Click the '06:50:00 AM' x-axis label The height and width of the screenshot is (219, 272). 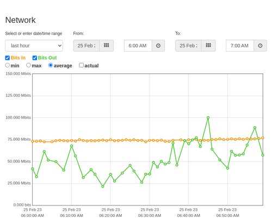(x=227, y=216)
